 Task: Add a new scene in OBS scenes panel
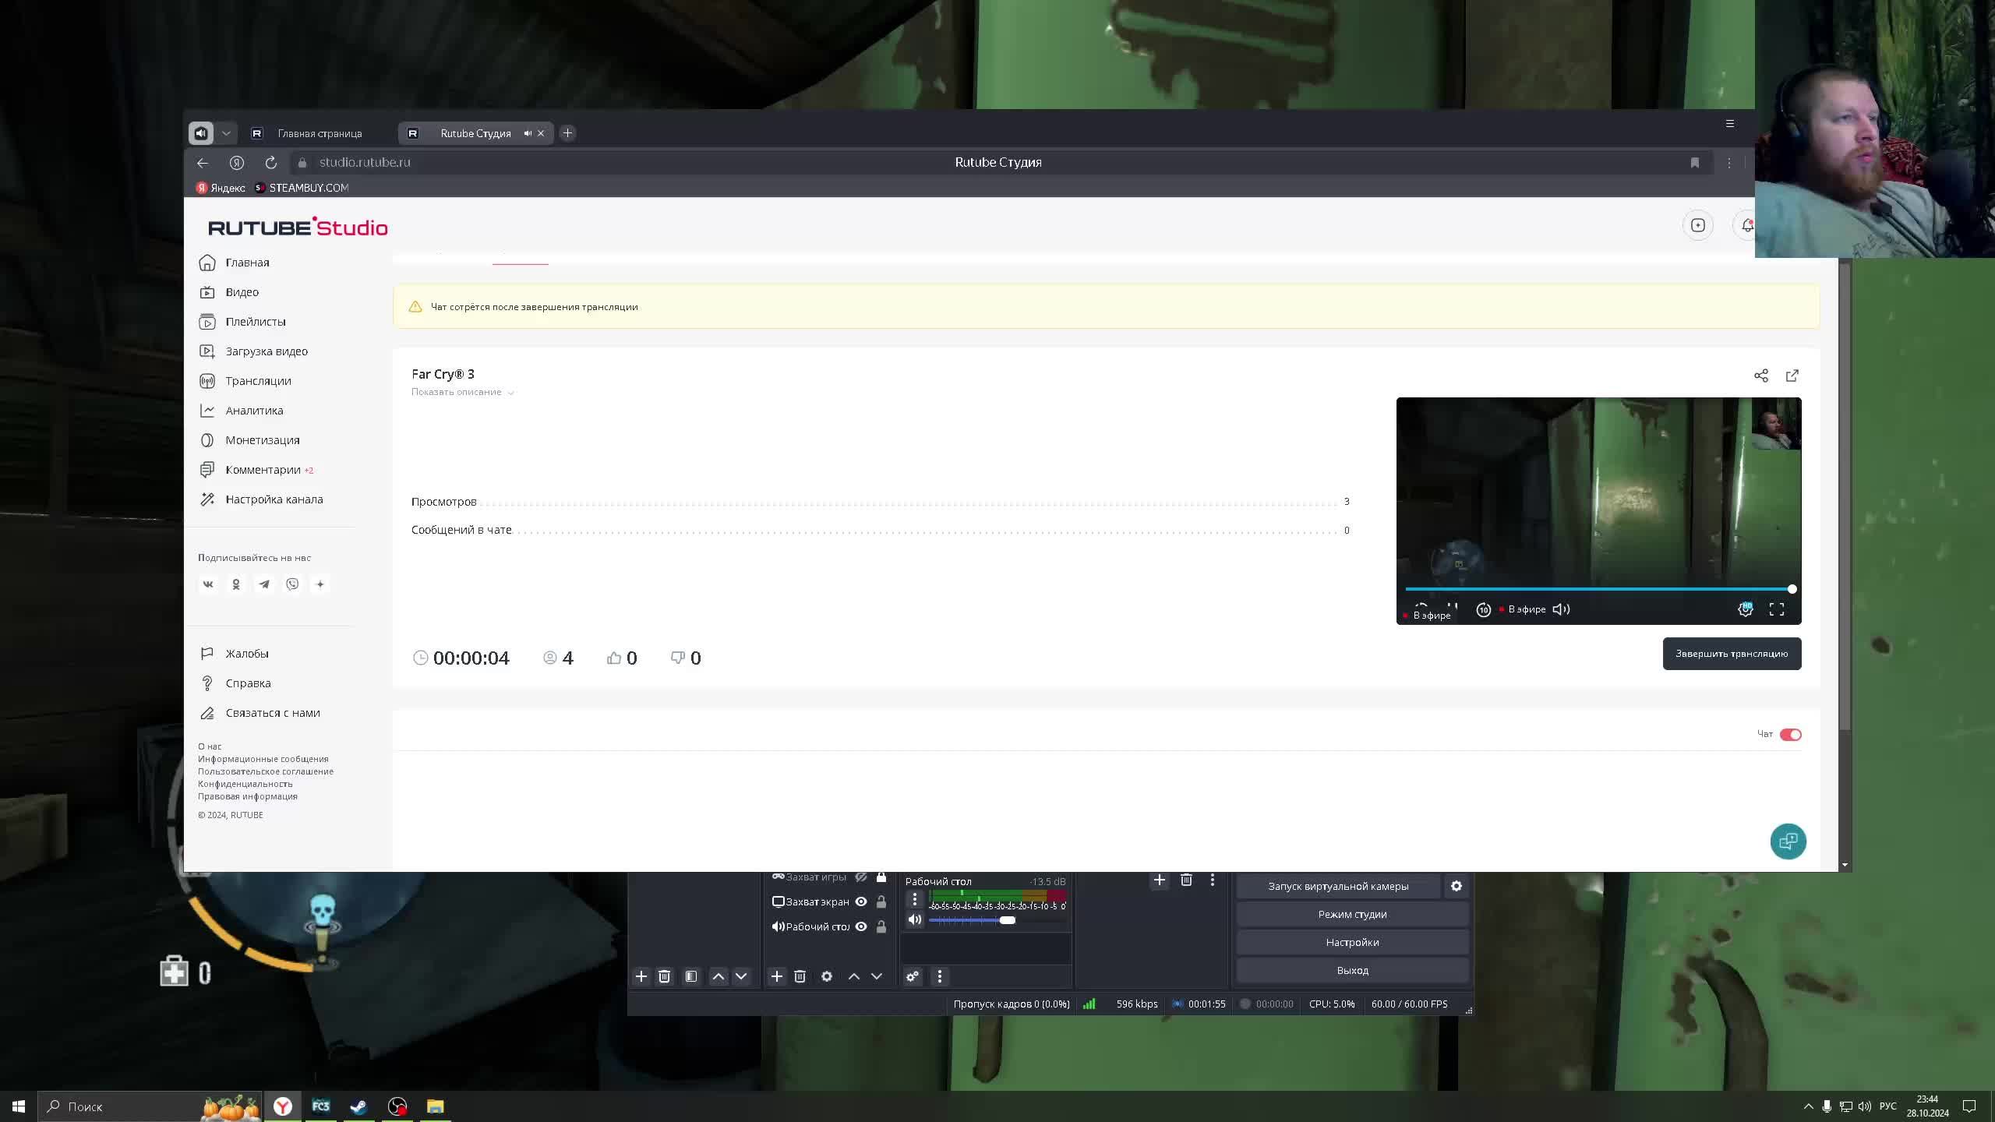641,976
